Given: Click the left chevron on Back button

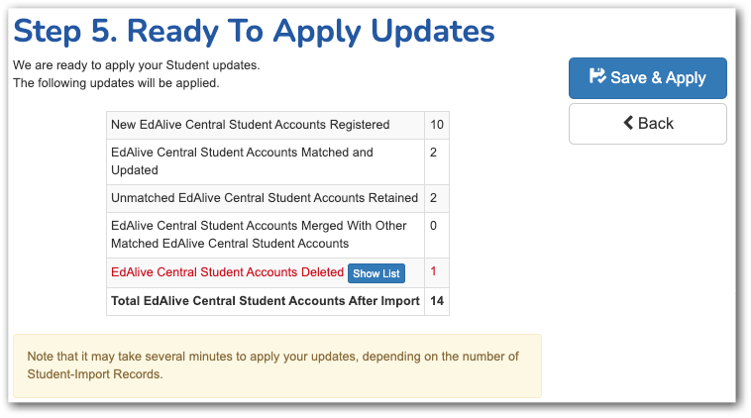Looking at the screenshot, I should [x=628, y=123].
